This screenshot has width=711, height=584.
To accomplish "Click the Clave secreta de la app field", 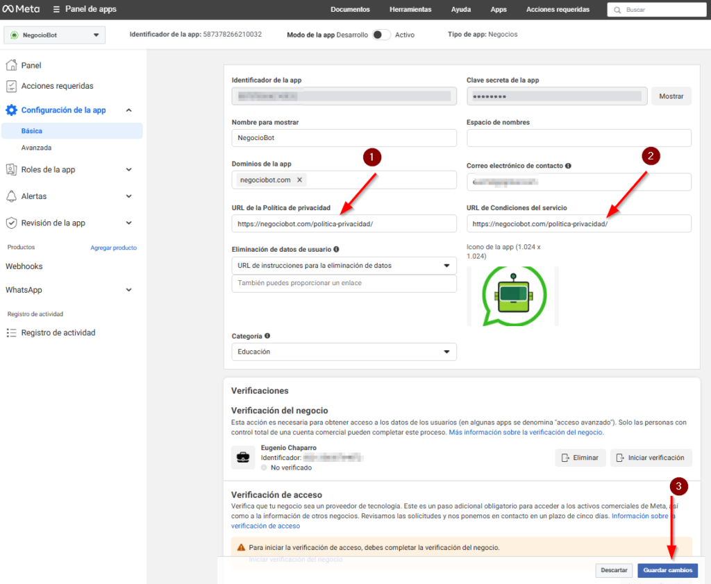I will 557,96.
